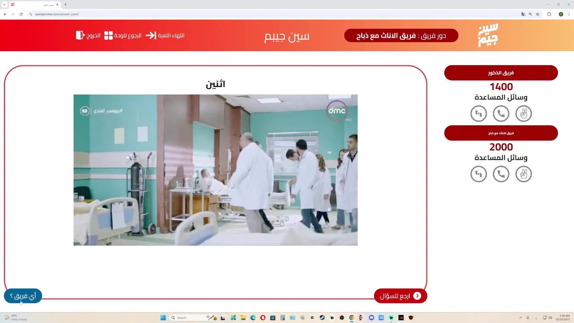Use the phone call help for فريق الذكور
Screen dimensions: 574x323
pyautogui.click(x=501, y=113)
